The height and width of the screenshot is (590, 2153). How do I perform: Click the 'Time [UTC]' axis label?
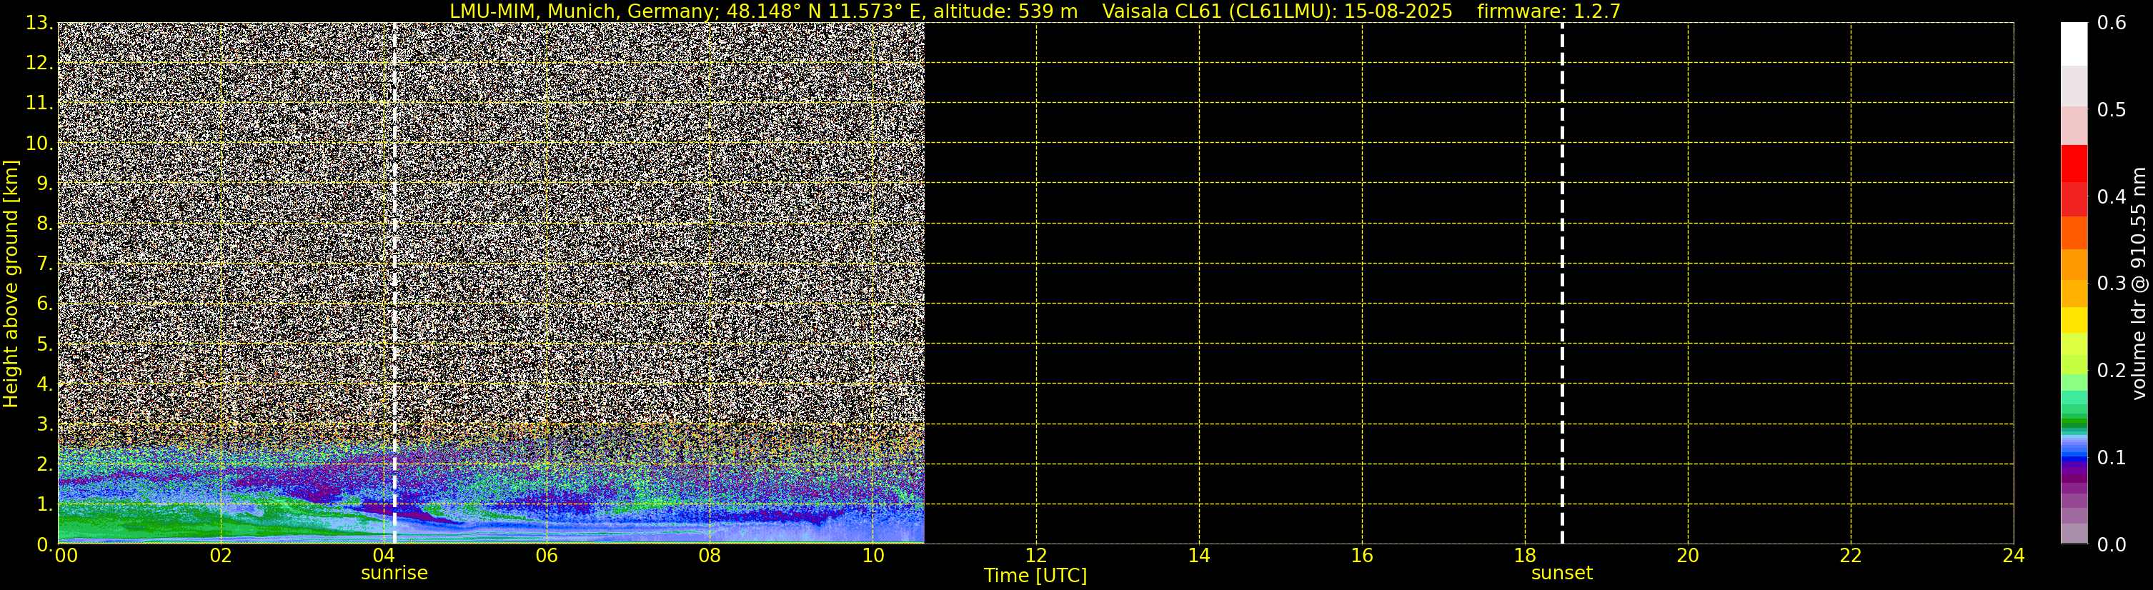click(1035, 576)
